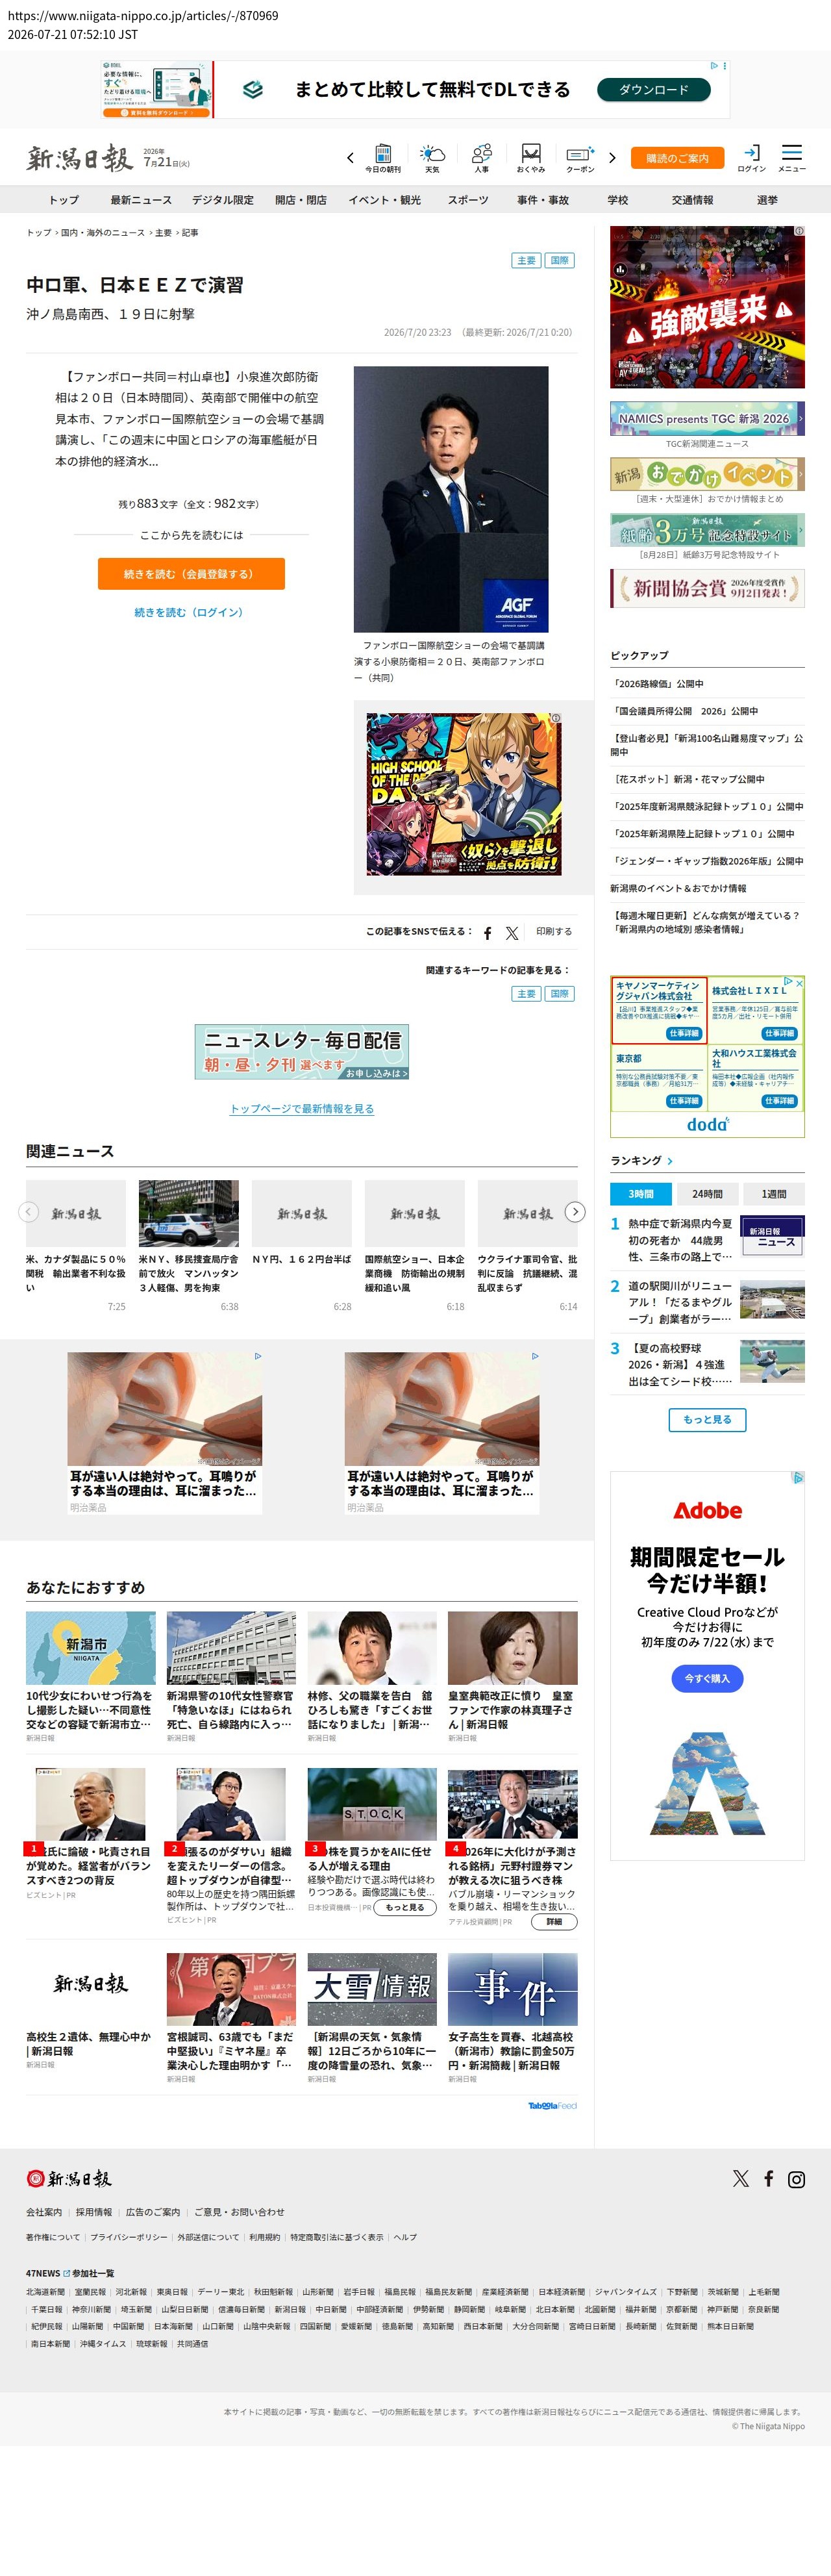Expand ランキング section chevron

point(669,1161)
